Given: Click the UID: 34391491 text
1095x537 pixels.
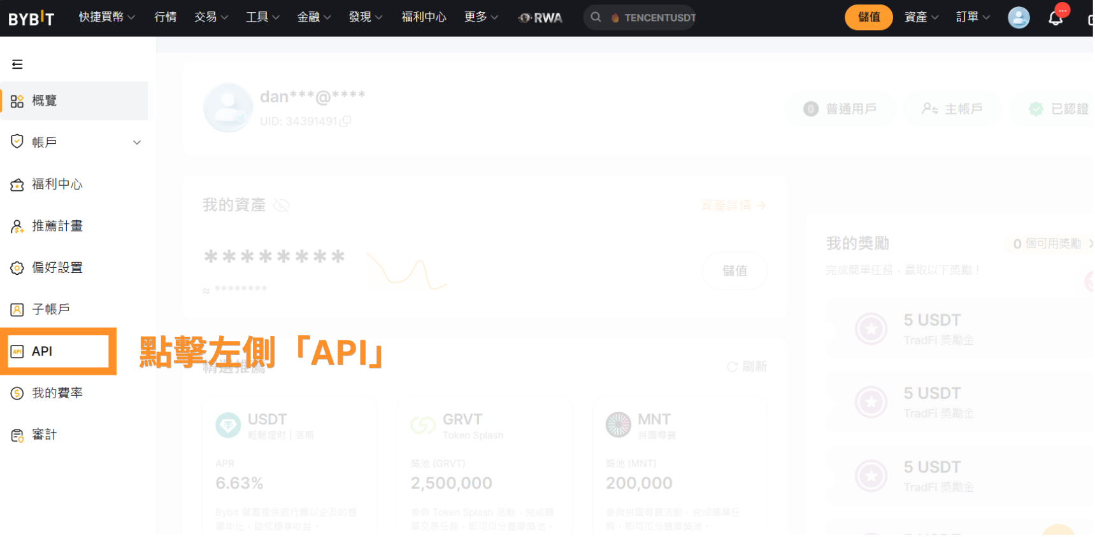Looking at the screenshot, I should click(x=299, y=122).
